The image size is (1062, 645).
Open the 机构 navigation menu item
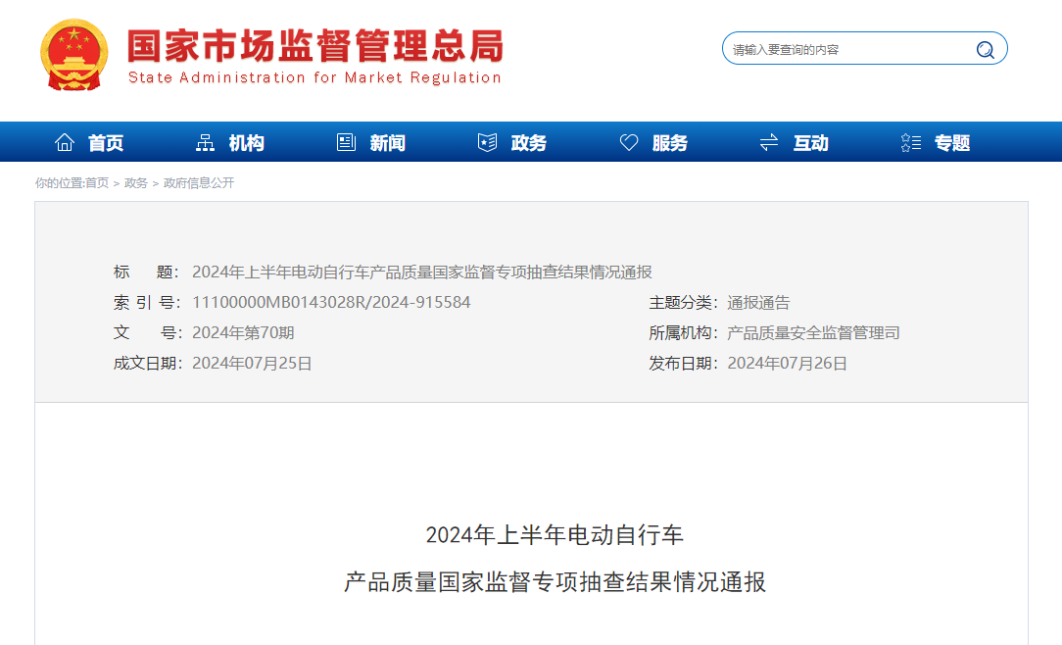[x=247, y=143]
